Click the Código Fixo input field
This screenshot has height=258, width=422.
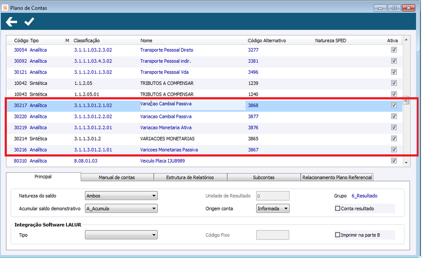(x=273, y=235)
